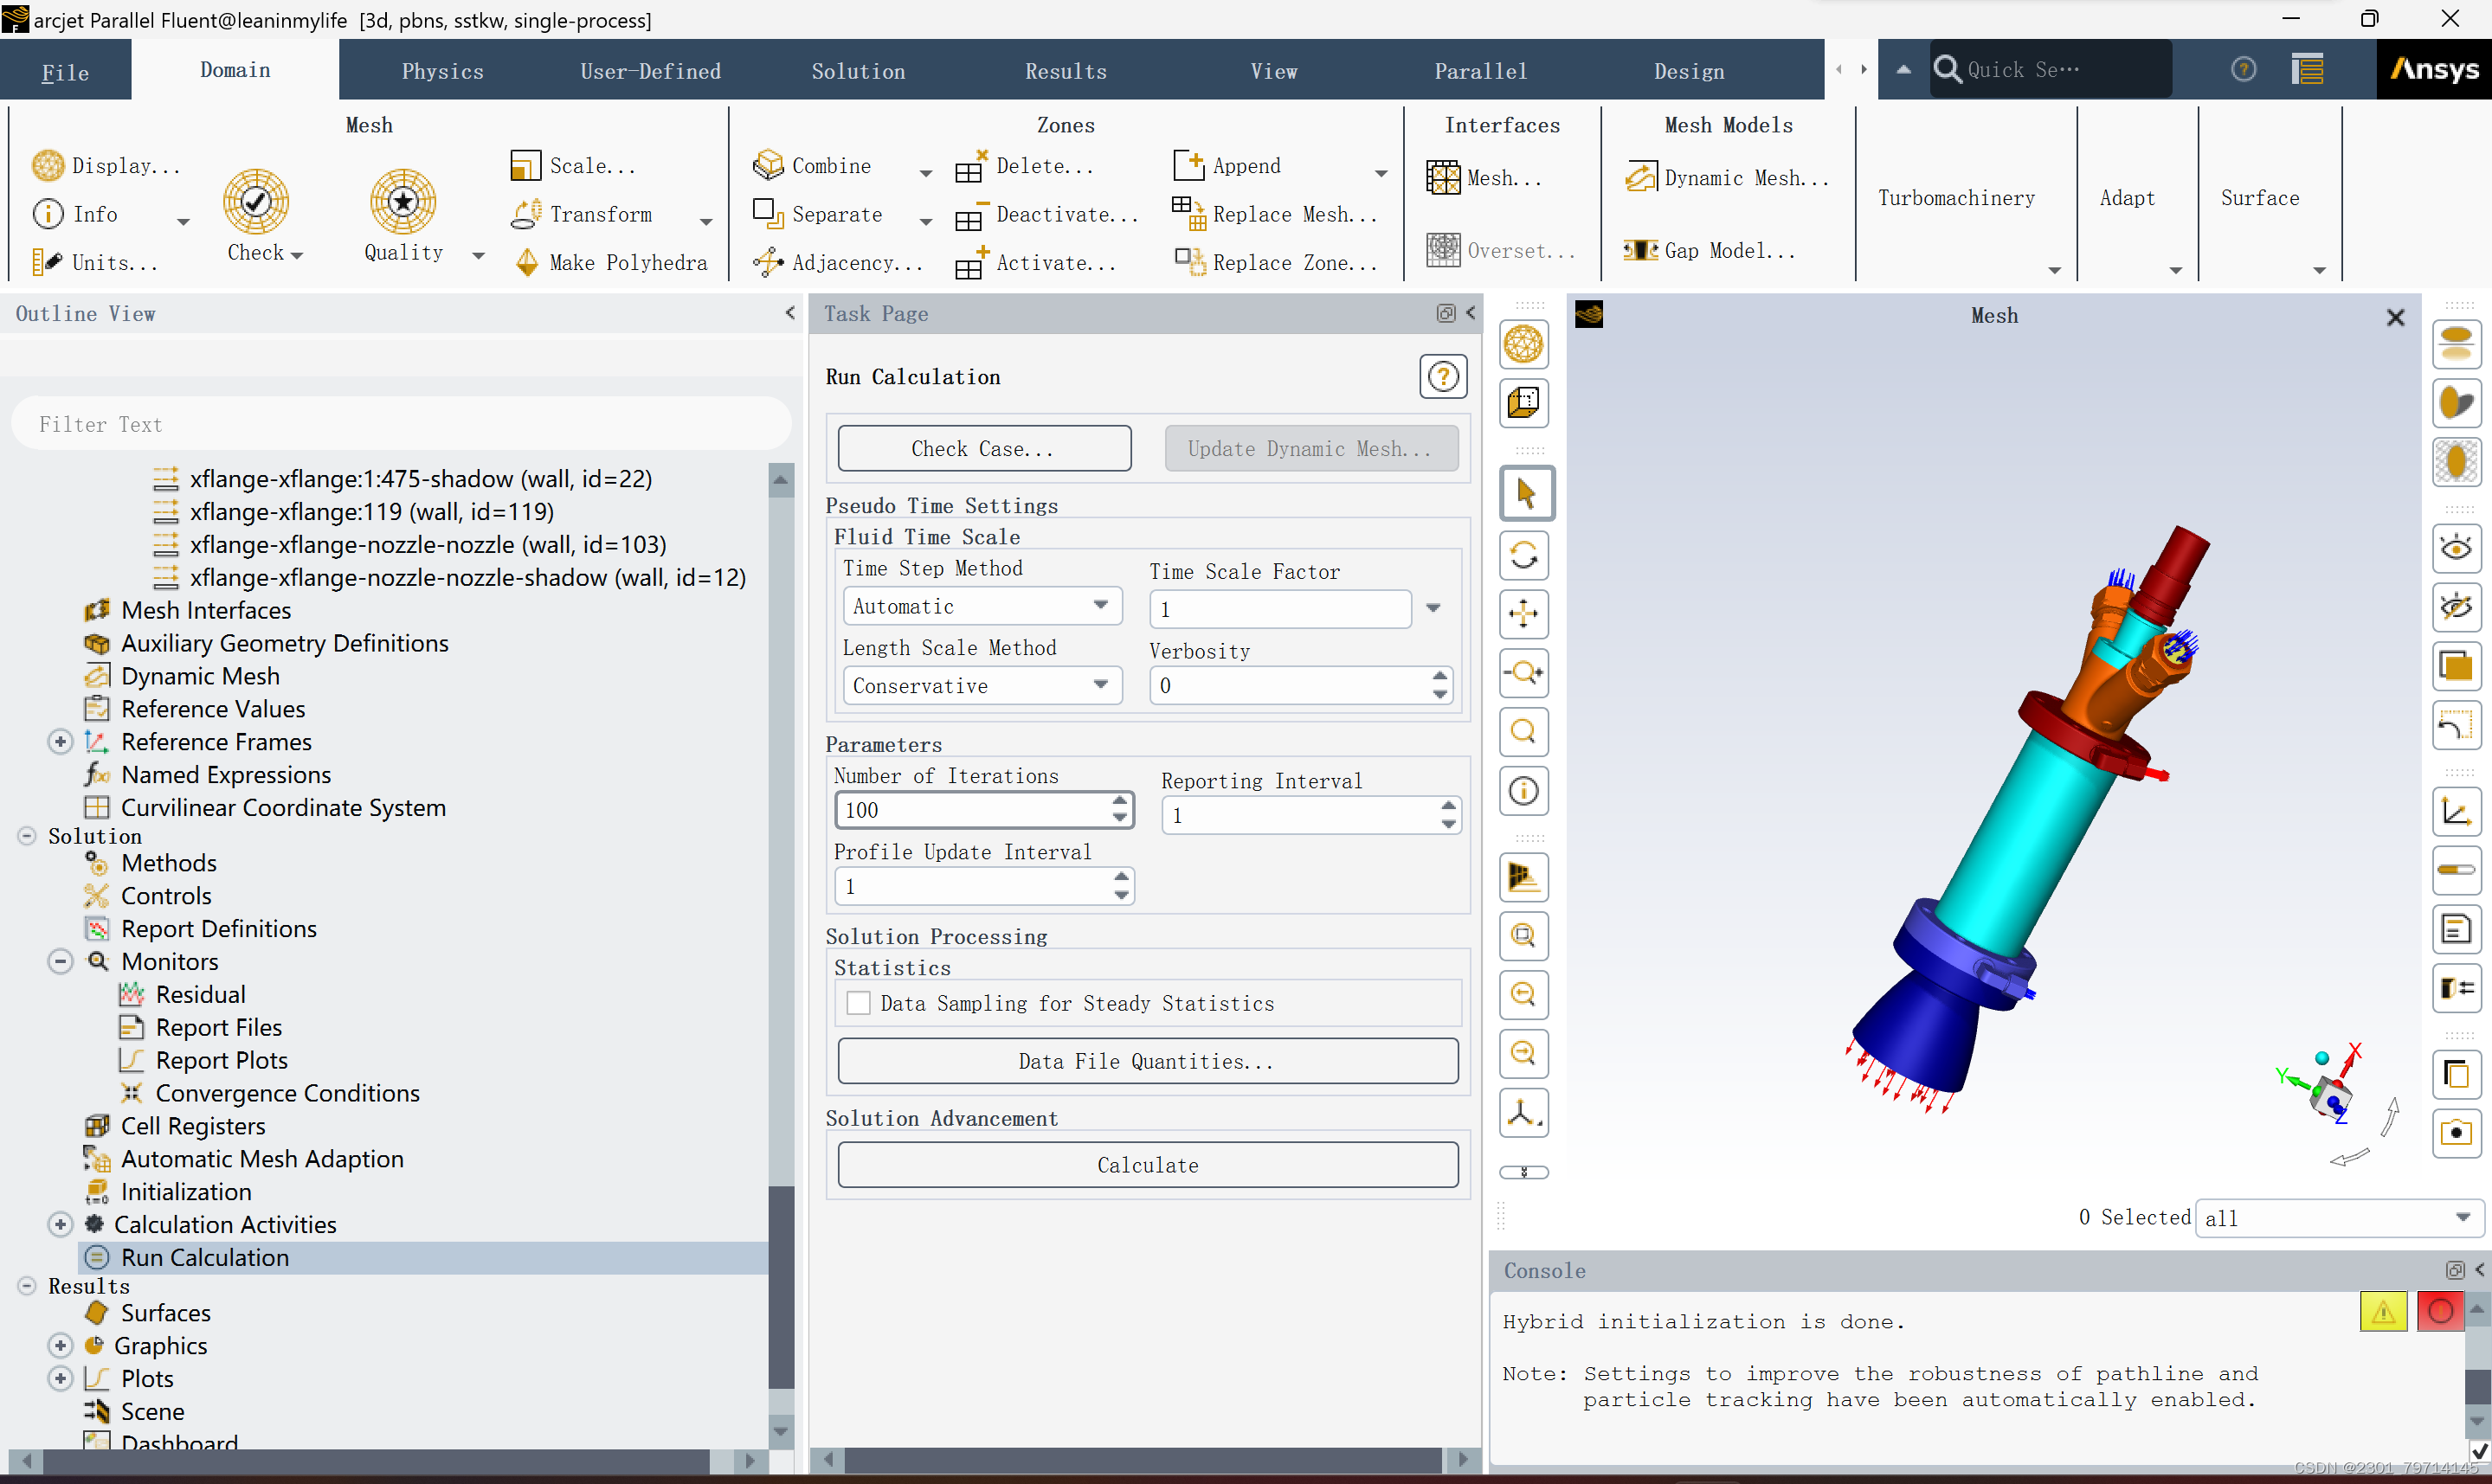Click the zoom in/out magnifier tool

(1523, 673)
